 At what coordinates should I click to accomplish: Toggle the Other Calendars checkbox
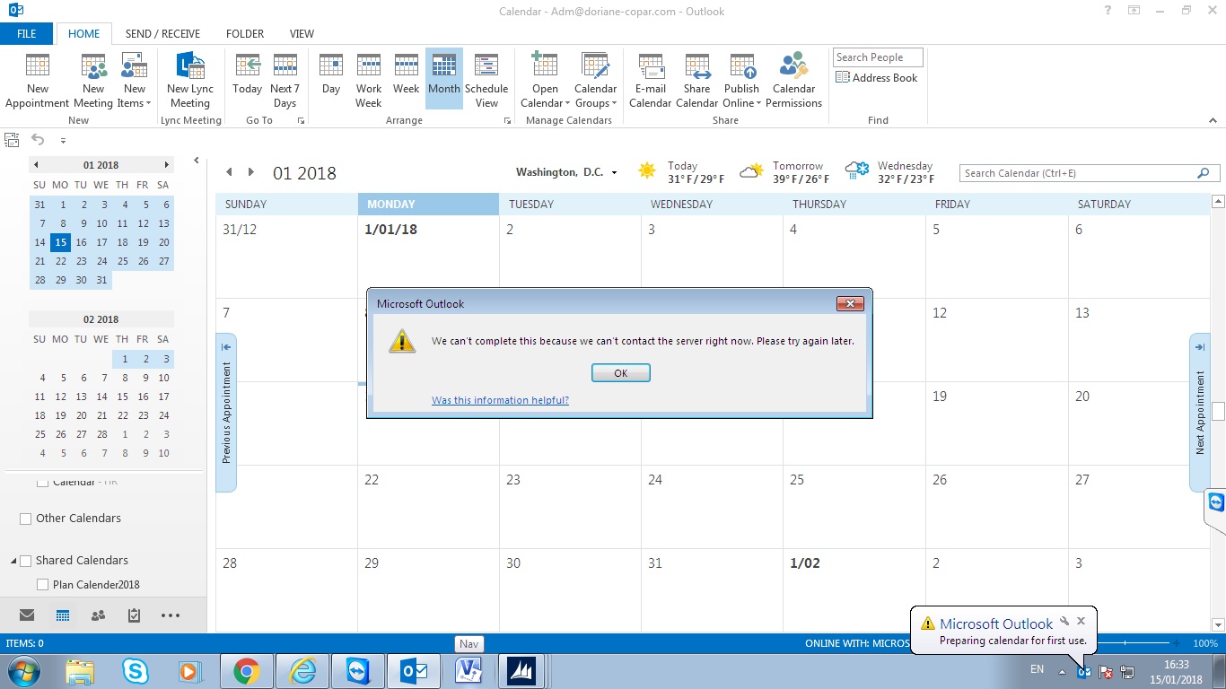click(25, 519)
